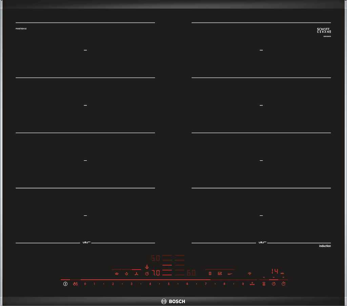Toggle the Wi-Fi Home Connect icon
The image size is (347, 306).
click(x=250, y=273)
